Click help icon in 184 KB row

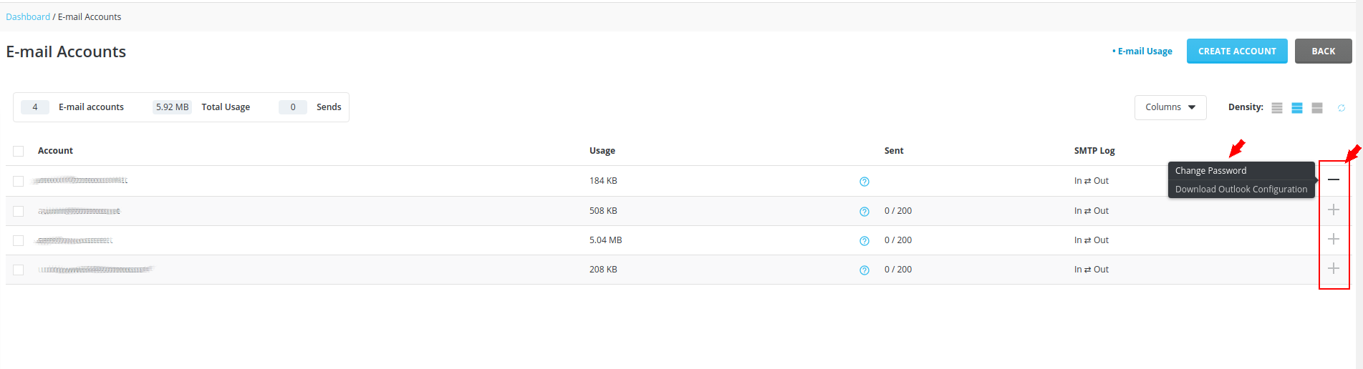point(864,182)
